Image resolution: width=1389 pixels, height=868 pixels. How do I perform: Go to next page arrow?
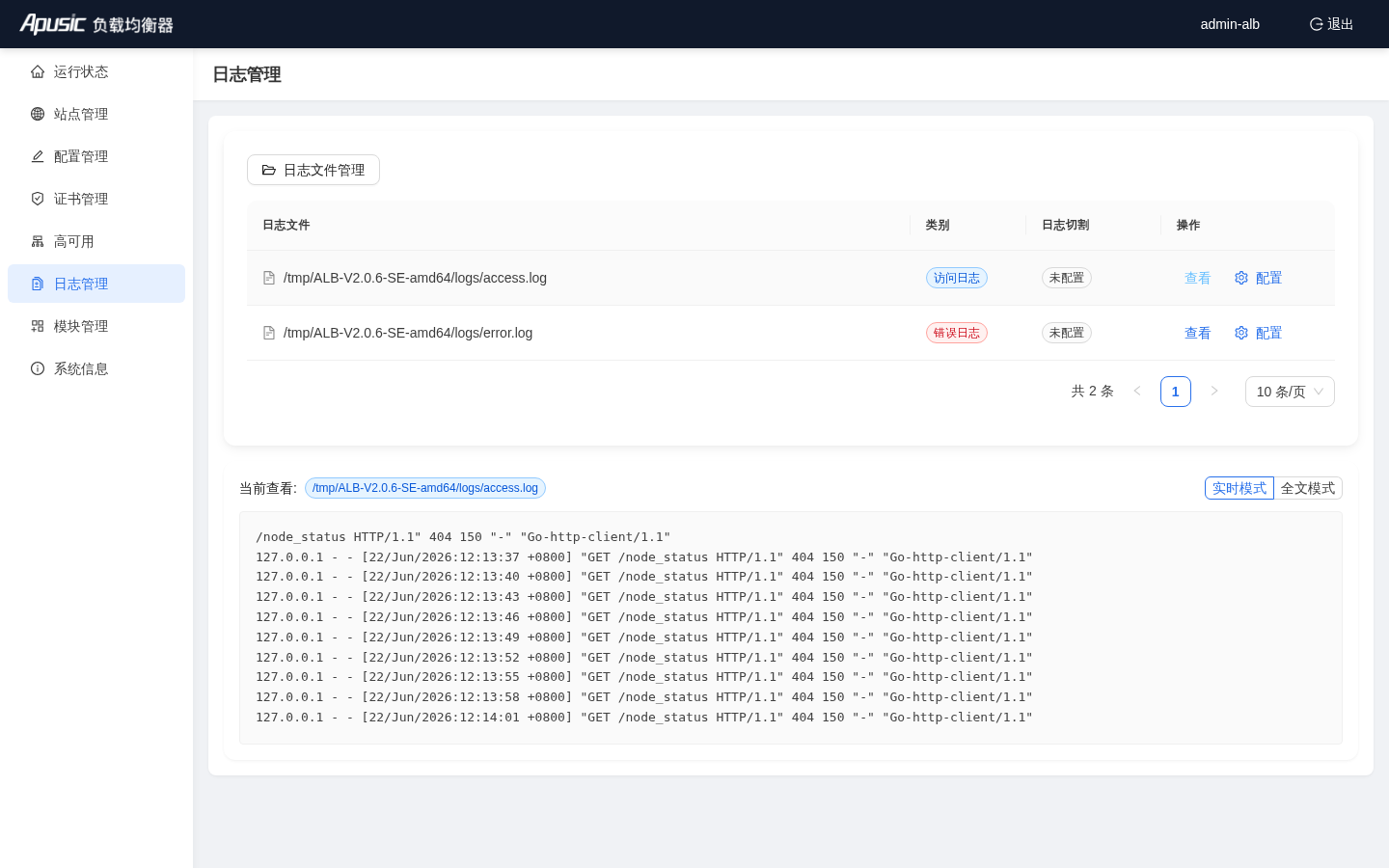[x=1214, y=392]
